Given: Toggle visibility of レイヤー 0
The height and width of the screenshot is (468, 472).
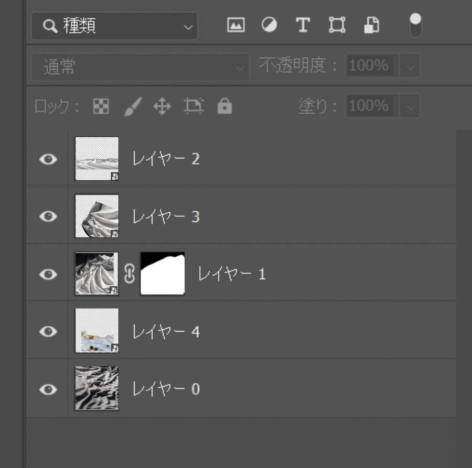Looking at the screenshot, I should 48,389.
